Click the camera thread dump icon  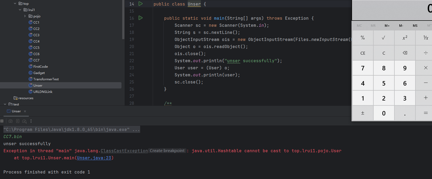coord(11,121)
